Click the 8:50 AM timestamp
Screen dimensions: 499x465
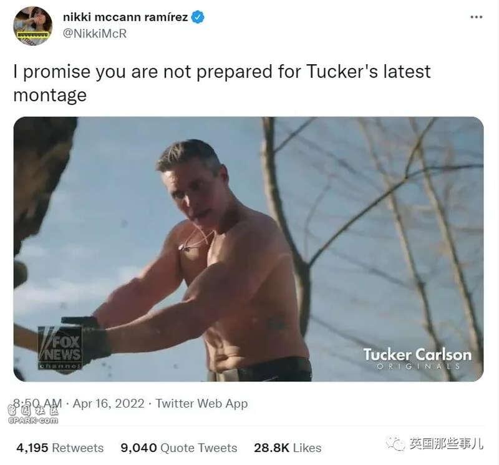(37, 404)
